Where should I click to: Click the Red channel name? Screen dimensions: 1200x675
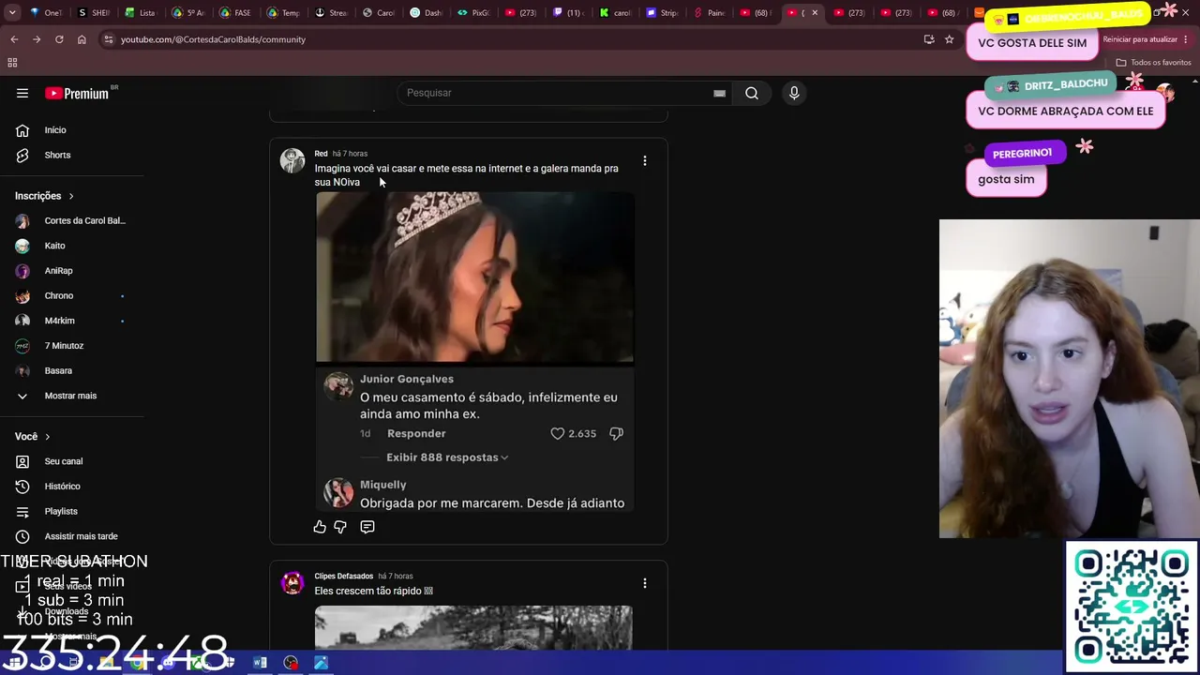pyautogui.click(x=321, y=154)
